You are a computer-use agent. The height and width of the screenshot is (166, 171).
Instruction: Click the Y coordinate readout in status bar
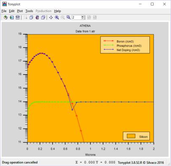tap(106, 162)
